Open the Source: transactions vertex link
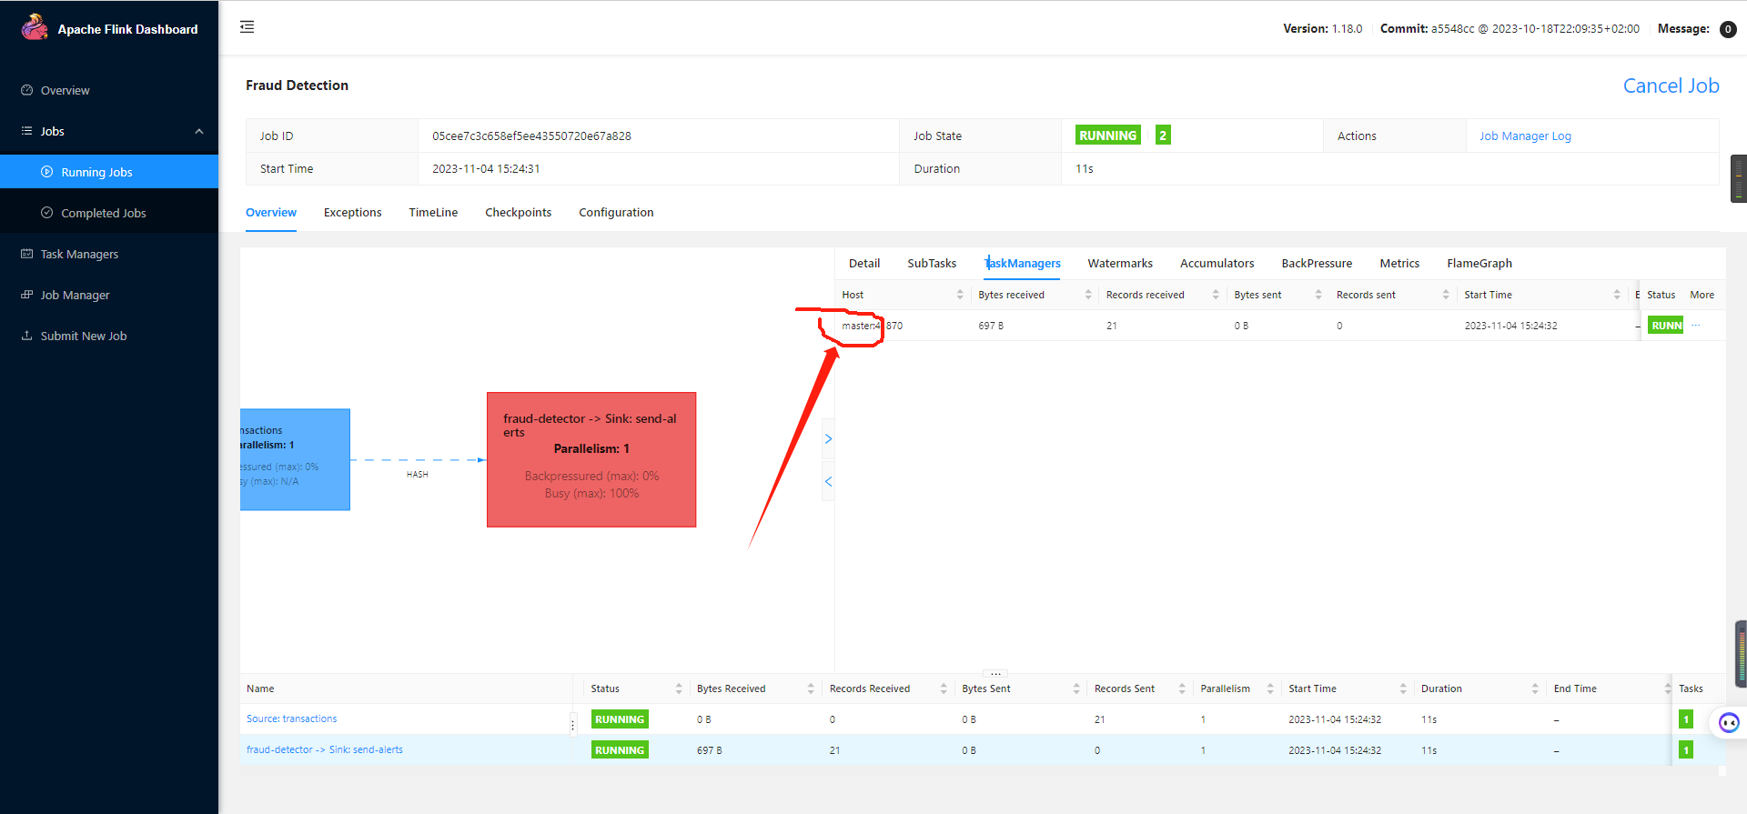Viewport: 1747px width, 814px height. pos(291,719)
